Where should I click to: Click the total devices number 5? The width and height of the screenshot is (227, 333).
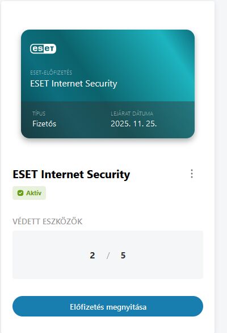pos(123,255)
